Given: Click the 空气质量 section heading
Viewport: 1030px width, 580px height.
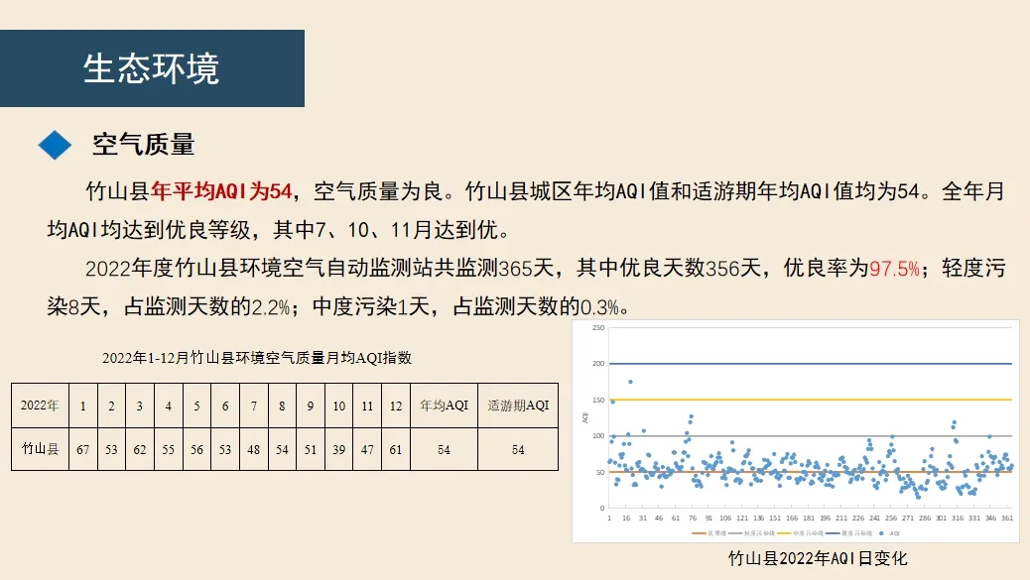Looking at the screenshot, I should coord(143,145).
